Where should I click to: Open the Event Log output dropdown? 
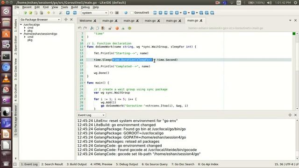click(x=92, y=115)
